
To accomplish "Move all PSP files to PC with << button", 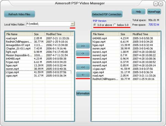I will [83, 67].
